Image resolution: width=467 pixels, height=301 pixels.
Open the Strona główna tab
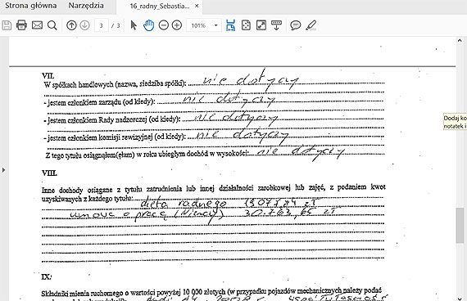pyautogui.click(x=30, y=6)
